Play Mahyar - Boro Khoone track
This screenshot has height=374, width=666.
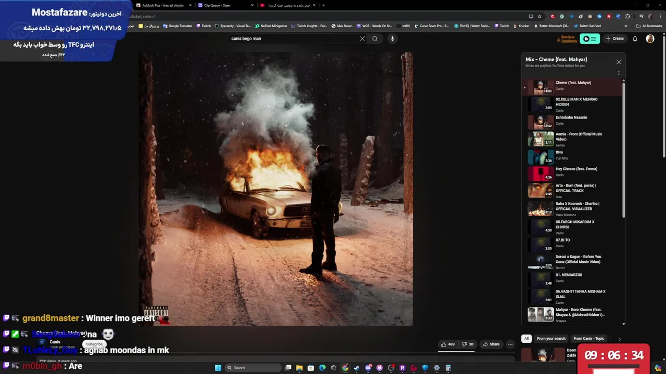pos(572,315)
